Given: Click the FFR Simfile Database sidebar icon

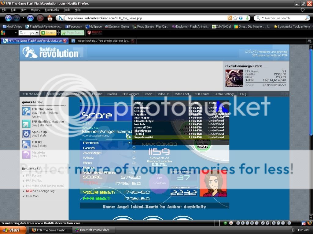Looking at the screenshot, I should pos(26,123).
